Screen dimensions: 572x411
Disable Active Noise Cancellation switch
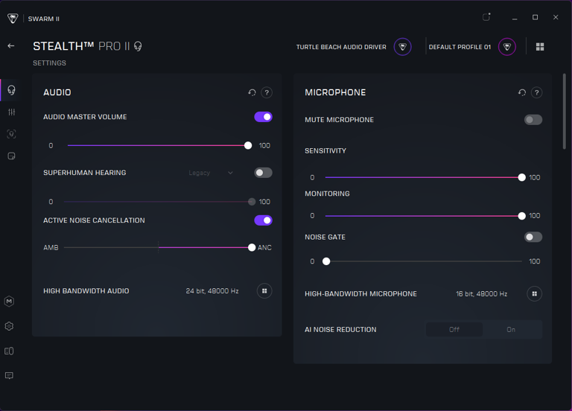264,220
